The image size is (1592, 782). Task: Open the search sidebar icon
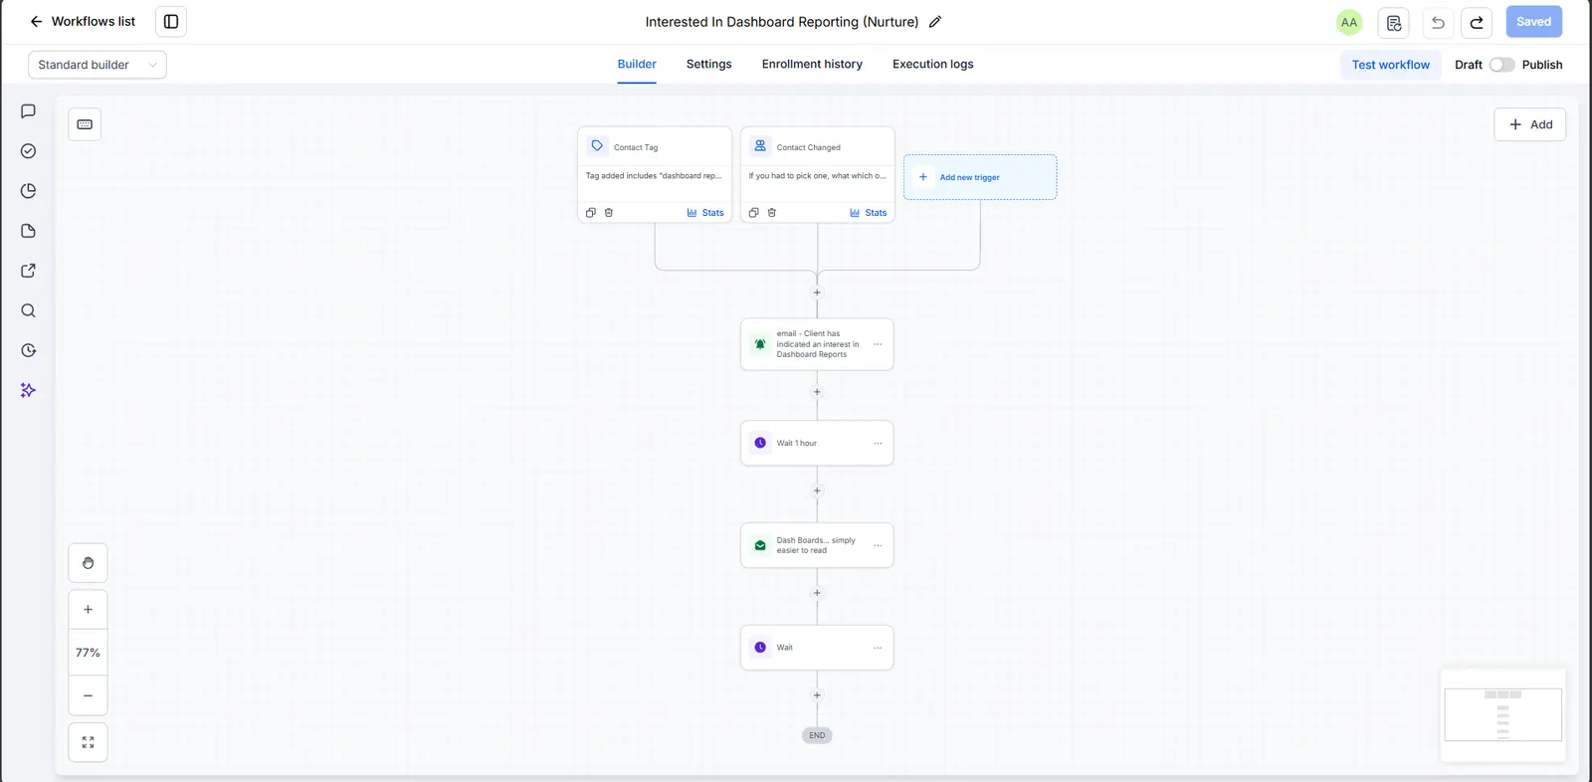[x=28, y=310]
